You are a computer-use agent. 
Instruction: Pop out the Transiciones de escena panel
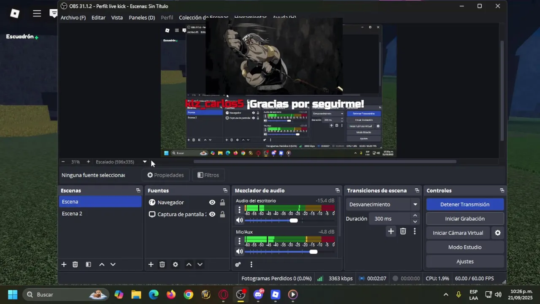[417, 190]
